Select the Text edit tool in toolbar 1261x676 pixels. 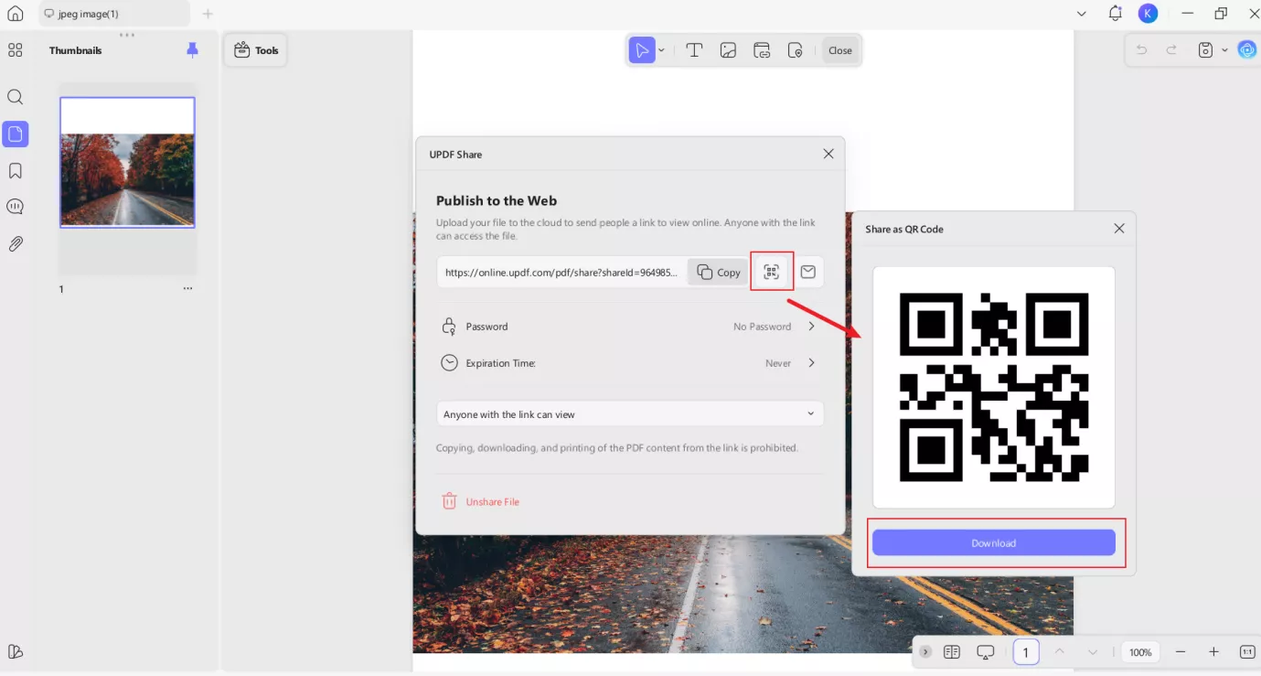pos(694,50)
